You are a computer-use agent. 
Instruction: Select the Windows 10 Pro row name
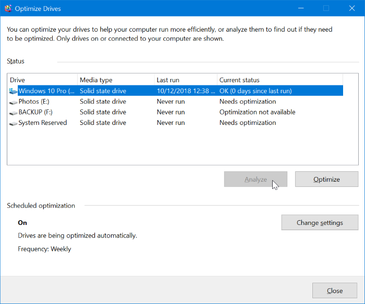46,91
